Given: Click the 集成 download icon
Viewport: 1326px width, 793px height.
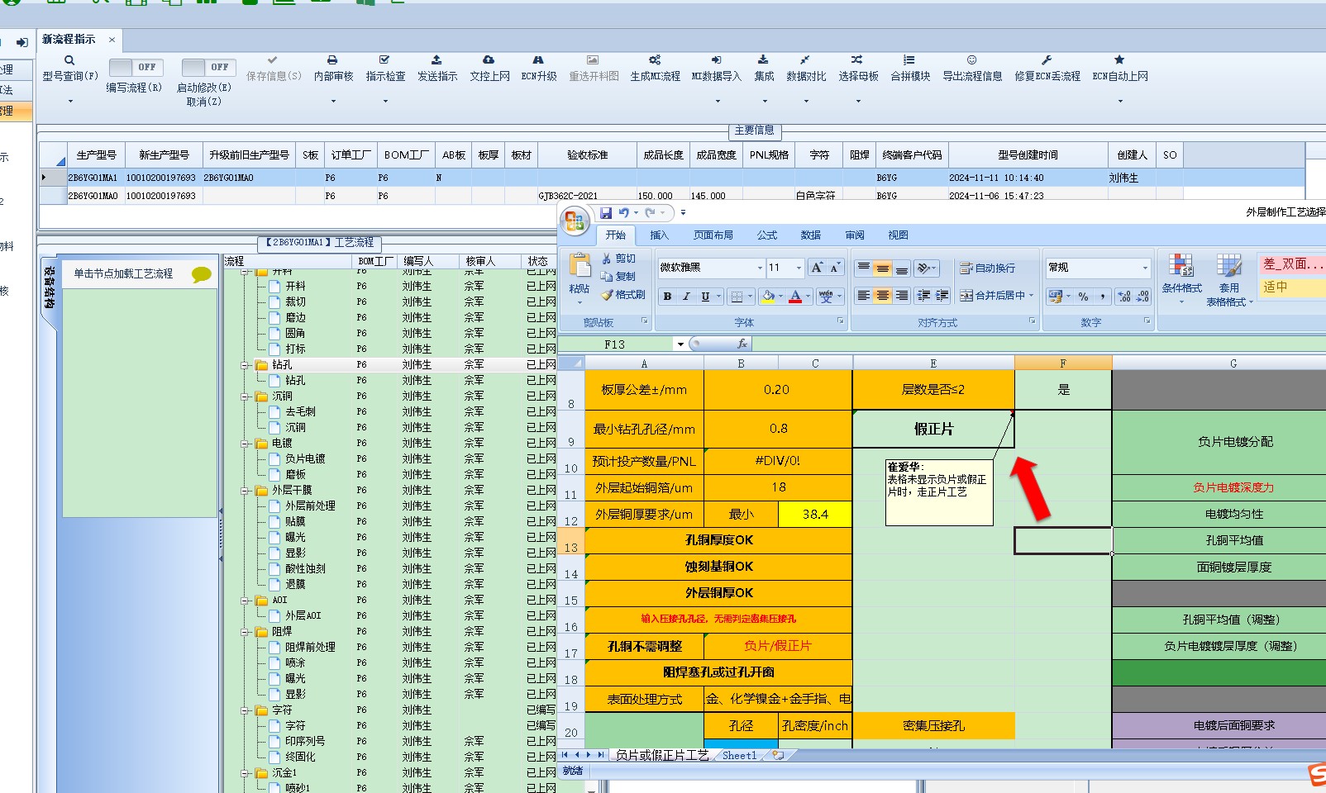Looking at the screenshot, I should [763, 60].
